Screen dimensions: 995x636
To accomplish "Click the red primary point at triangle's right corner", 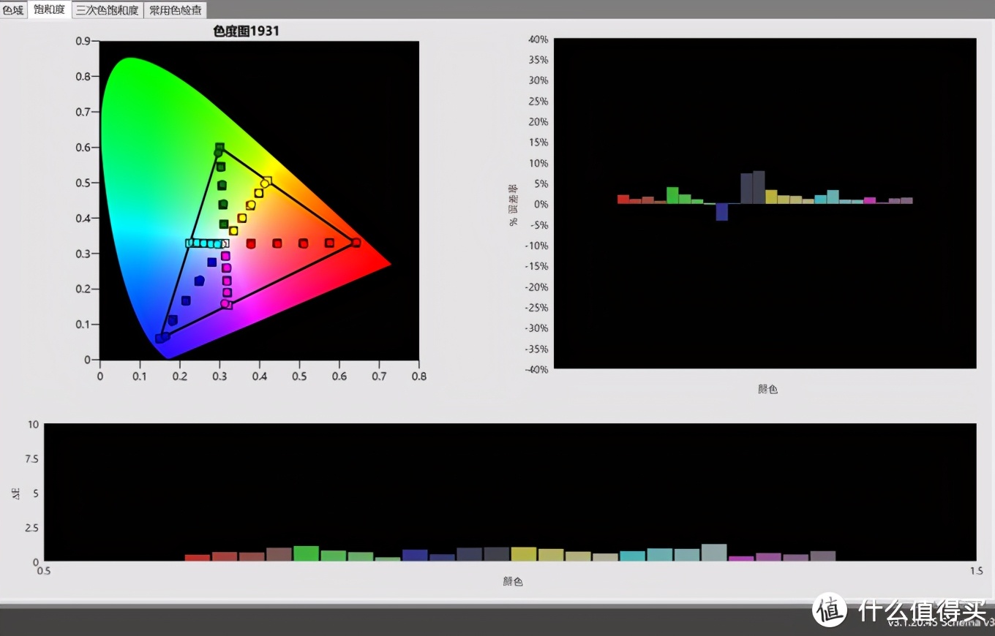I will coord(356,243).
